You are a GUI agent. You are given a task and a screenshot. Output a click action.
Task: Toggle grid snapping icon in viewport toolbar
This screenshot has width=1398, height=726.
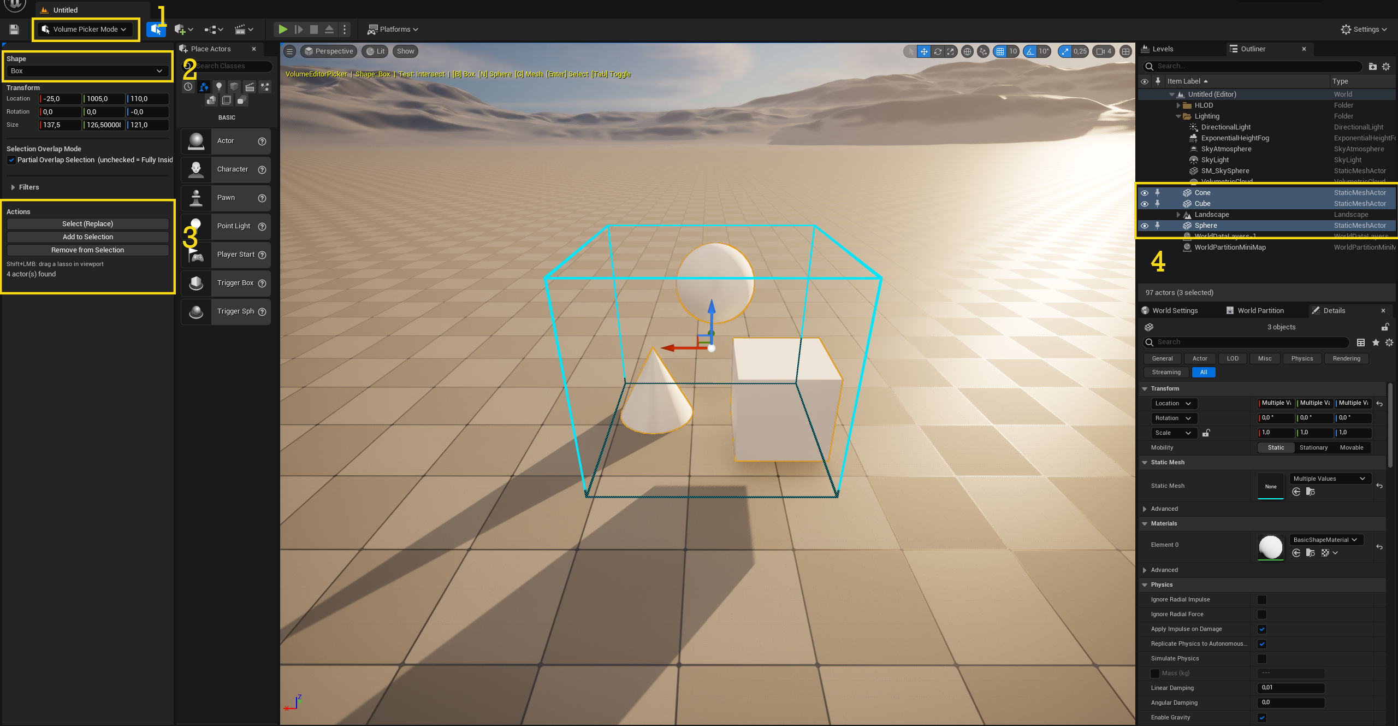click(x=1000, y=51)
